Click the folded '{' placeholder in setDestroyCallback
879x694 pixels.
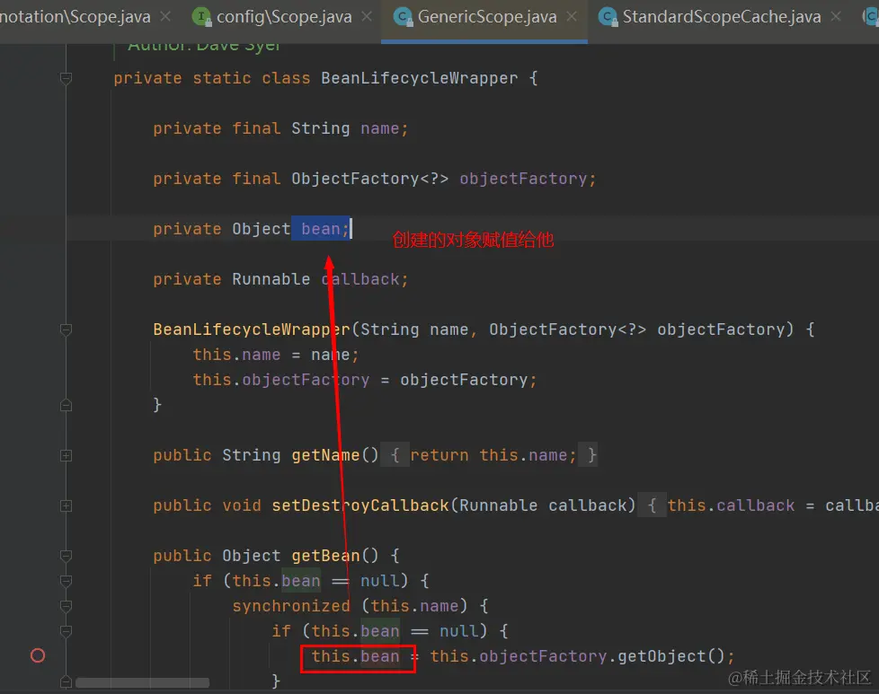[x=652, y=505]
